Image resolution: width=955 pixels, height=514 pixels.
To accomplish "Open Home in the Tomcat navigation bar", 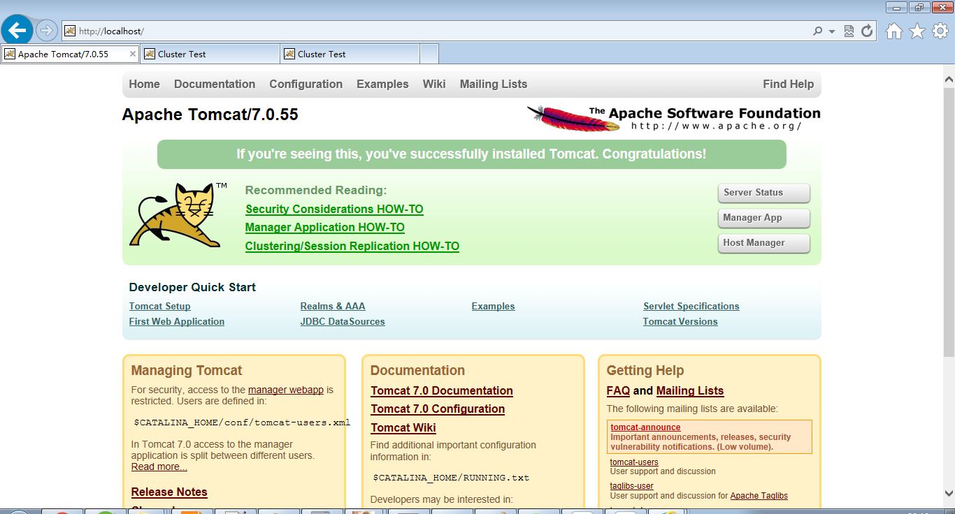I will [144, 84].
